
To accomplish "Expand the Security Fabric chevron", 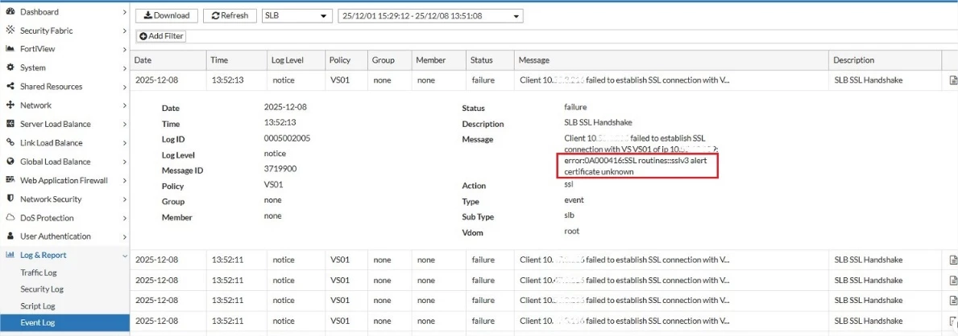I will tap(124, 31).
